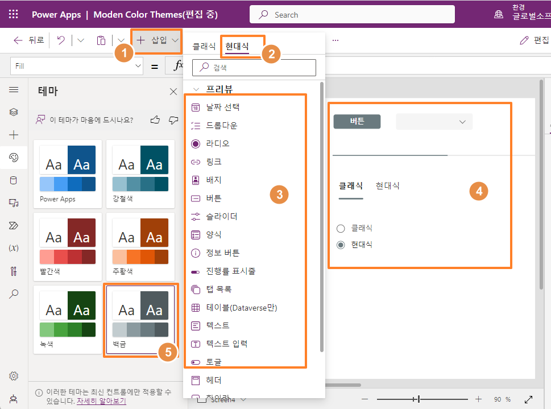Open the virtual agent icon
551x409 pixels.
pyautogui.click(x=14, y=399)
